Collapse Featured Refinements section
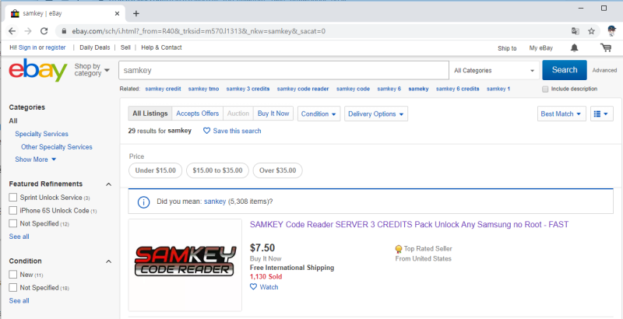 point(108,184)
